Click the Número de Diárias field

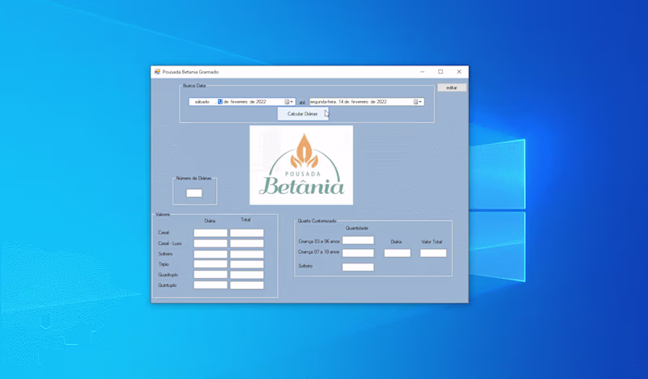pyautogui.click(x=194, y=193)
